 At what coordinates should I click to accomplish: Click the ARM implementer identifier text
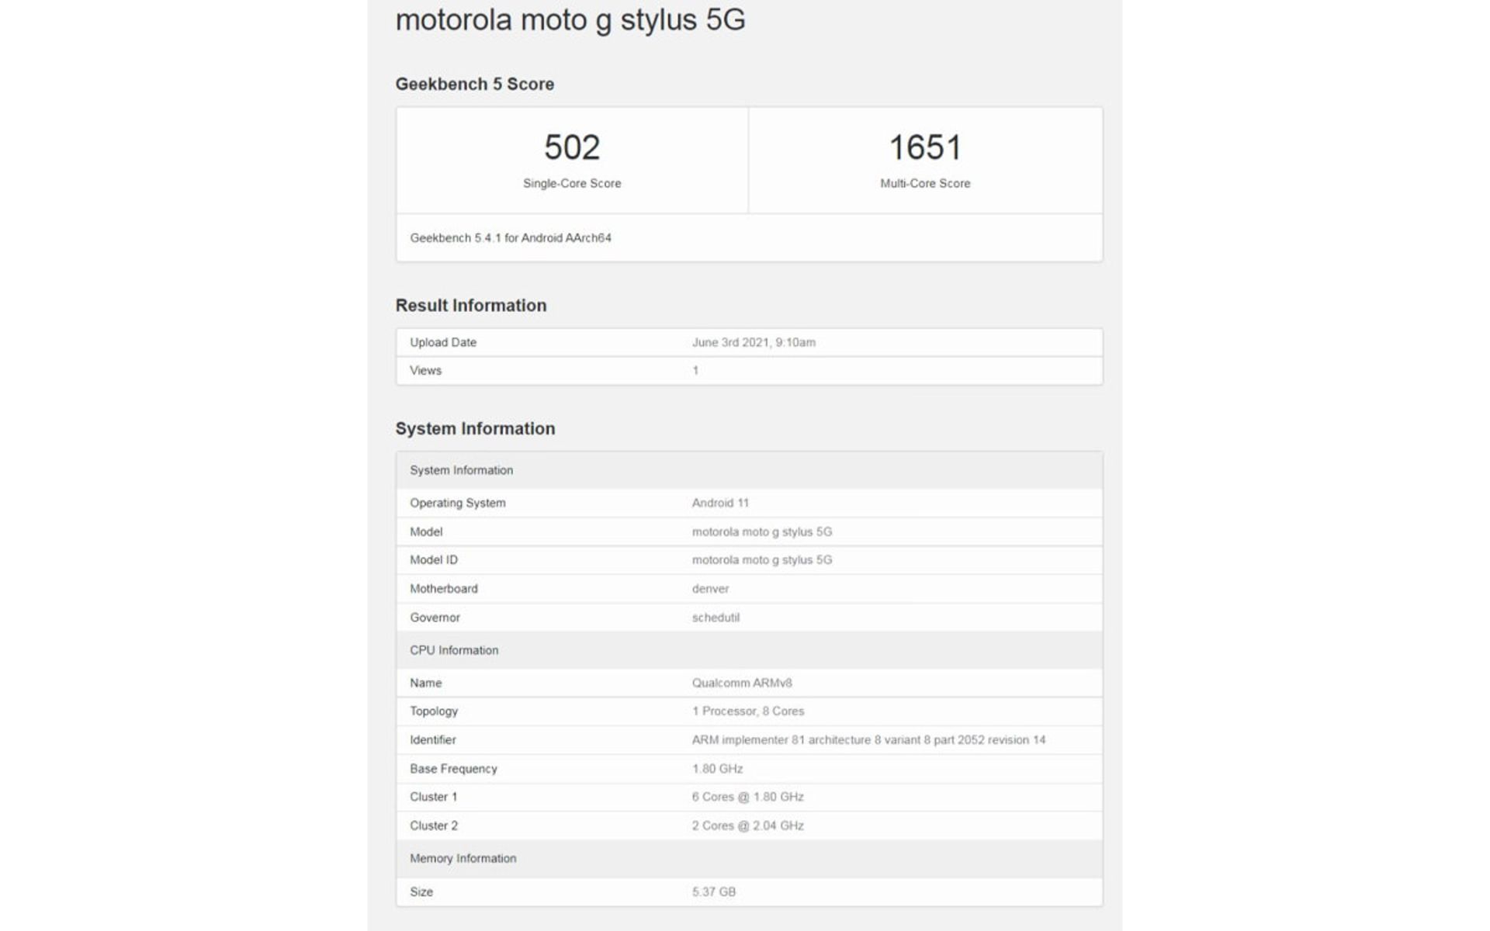point(868,740)
